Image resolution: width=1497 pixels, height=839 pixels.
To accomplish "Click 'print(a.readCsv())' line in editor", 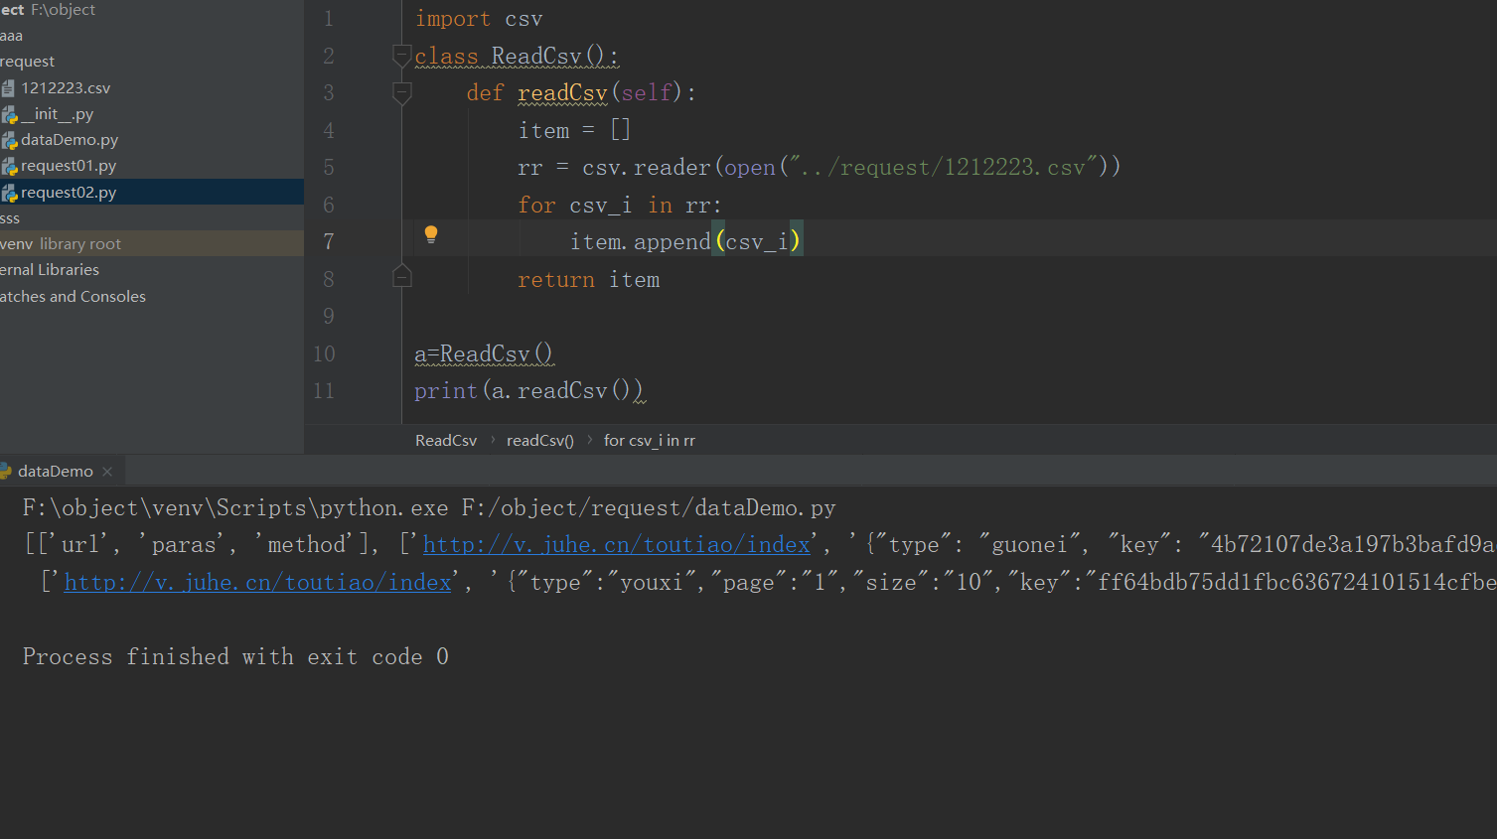I will (529, 391).
